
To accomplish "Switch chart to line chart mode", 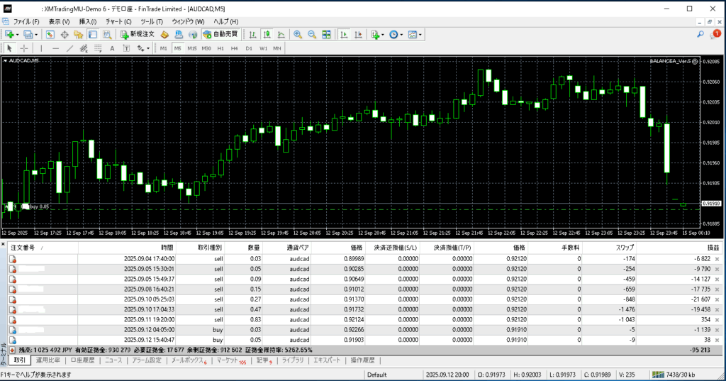I will (x=281, y=34).
